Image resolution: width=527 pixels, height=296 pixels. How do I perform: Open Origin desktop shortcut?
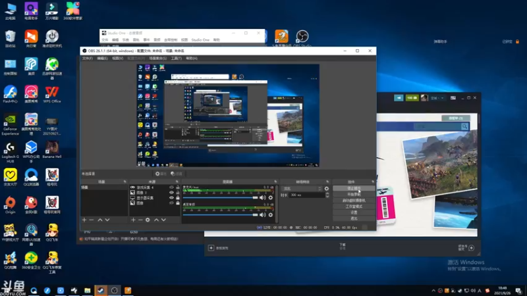point(10,205)
